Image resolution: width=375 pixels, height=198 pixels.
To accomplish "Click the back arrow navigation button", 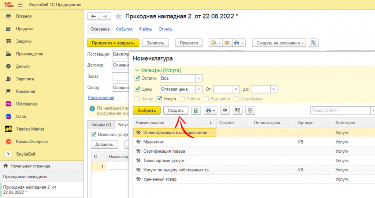I will click(93, 16).
